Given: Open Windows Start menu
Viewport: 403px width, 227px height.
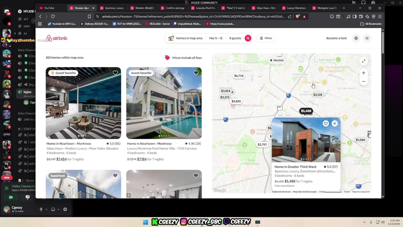Looking at the screenshot, I should [145, 222].
